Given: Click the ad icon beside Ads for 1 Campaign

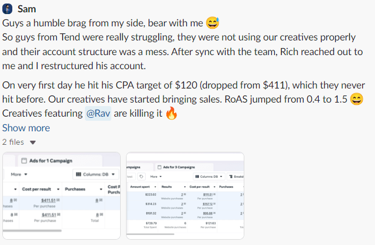Looking at the screenshot, I should pos(24,161).
